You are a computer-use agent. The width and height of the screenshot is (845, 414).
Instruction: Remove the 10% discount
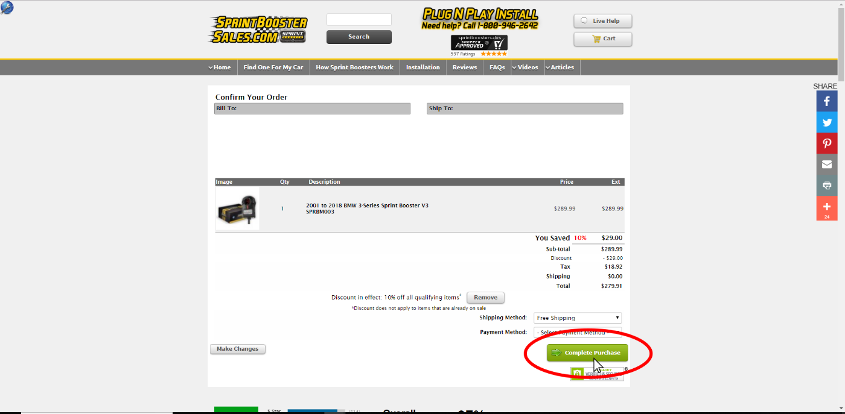click(x=485, y=298)
